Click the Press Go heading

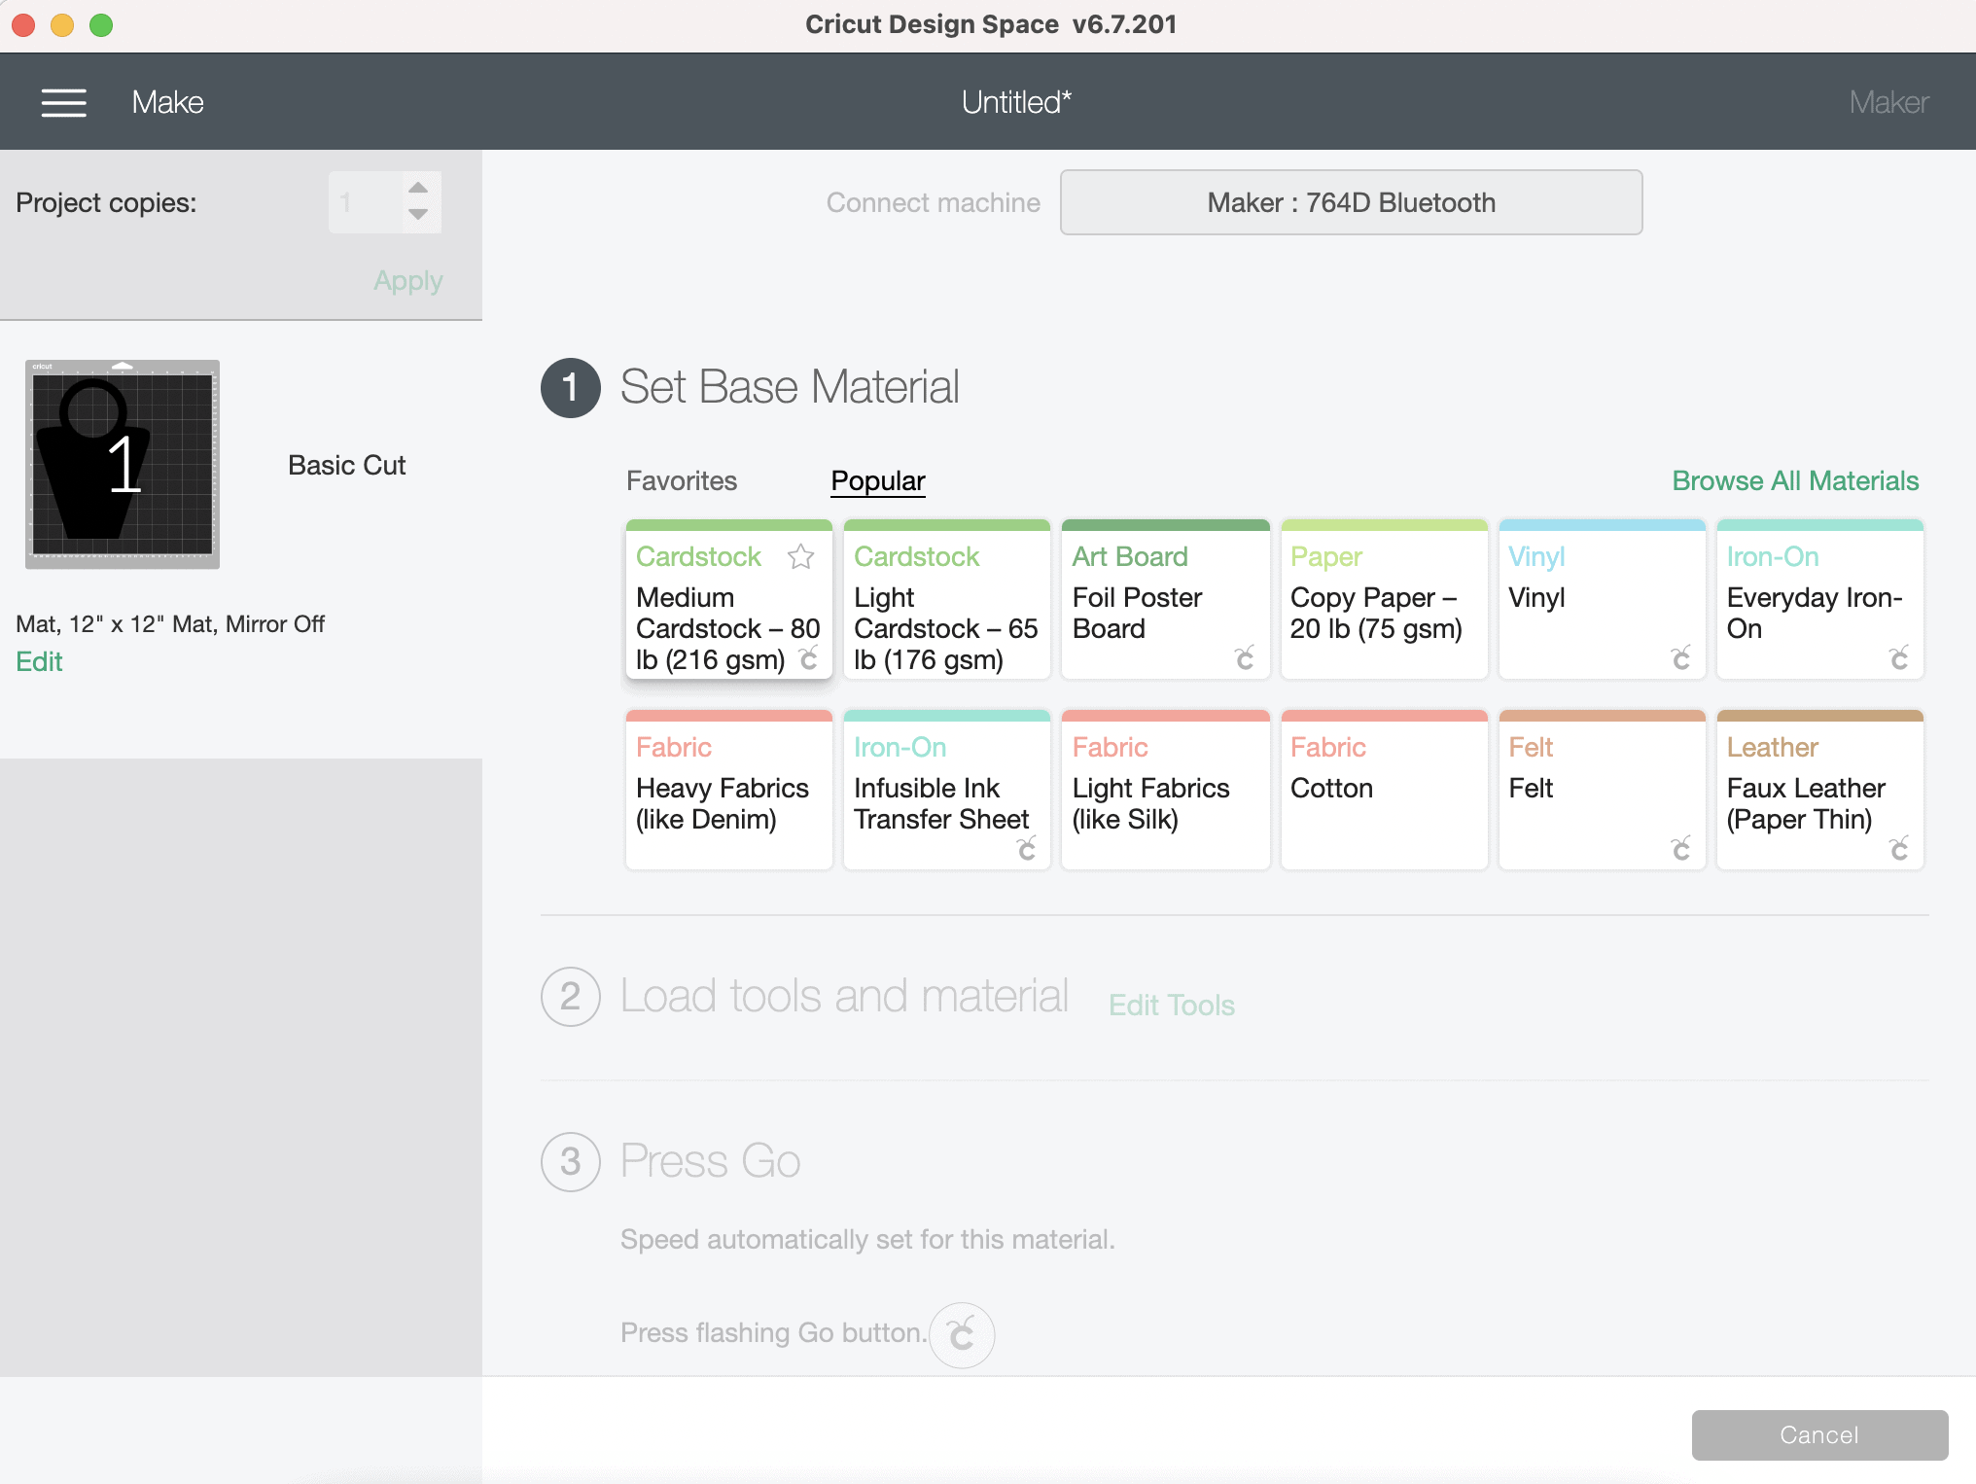[710, 1161]
